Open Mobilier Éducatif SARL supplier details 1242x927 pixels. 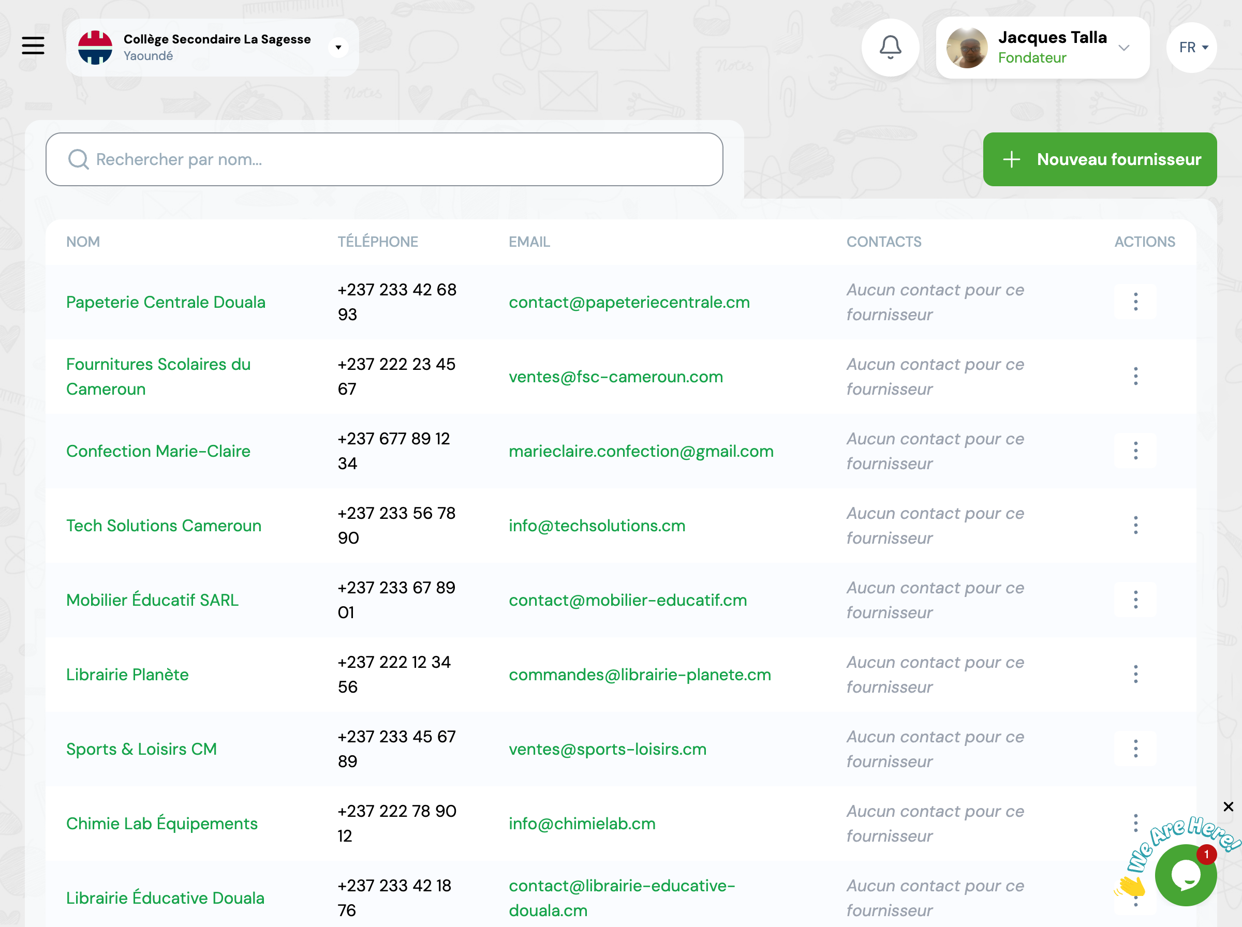152,600
